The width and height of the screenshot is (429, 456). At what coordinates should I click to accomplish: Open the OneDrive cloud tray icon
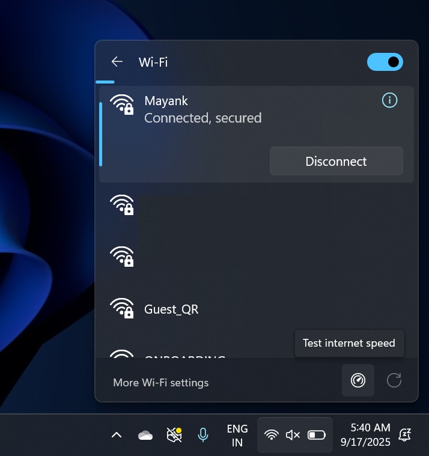click(145, 435)
